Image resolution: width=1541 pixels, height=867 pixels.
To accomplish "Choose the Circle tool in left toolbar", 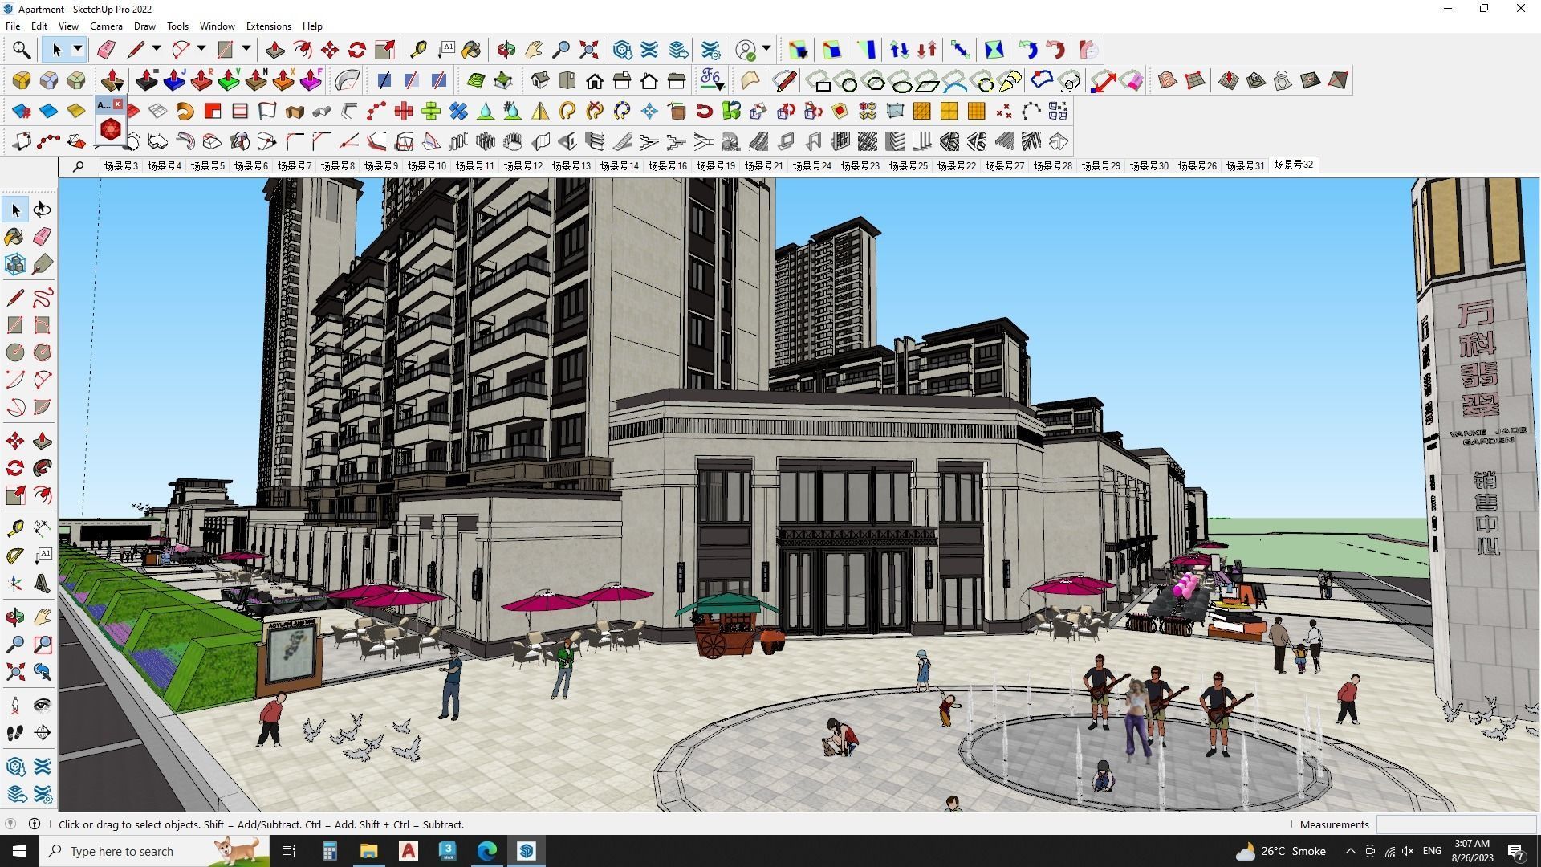I will tap(15, 352).
